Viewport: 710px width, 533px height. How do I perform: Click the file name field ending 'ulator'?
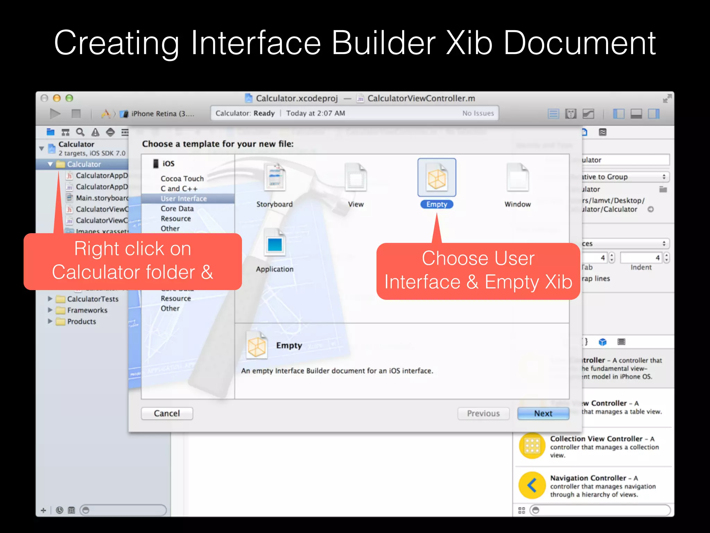(x=625, y=160)
